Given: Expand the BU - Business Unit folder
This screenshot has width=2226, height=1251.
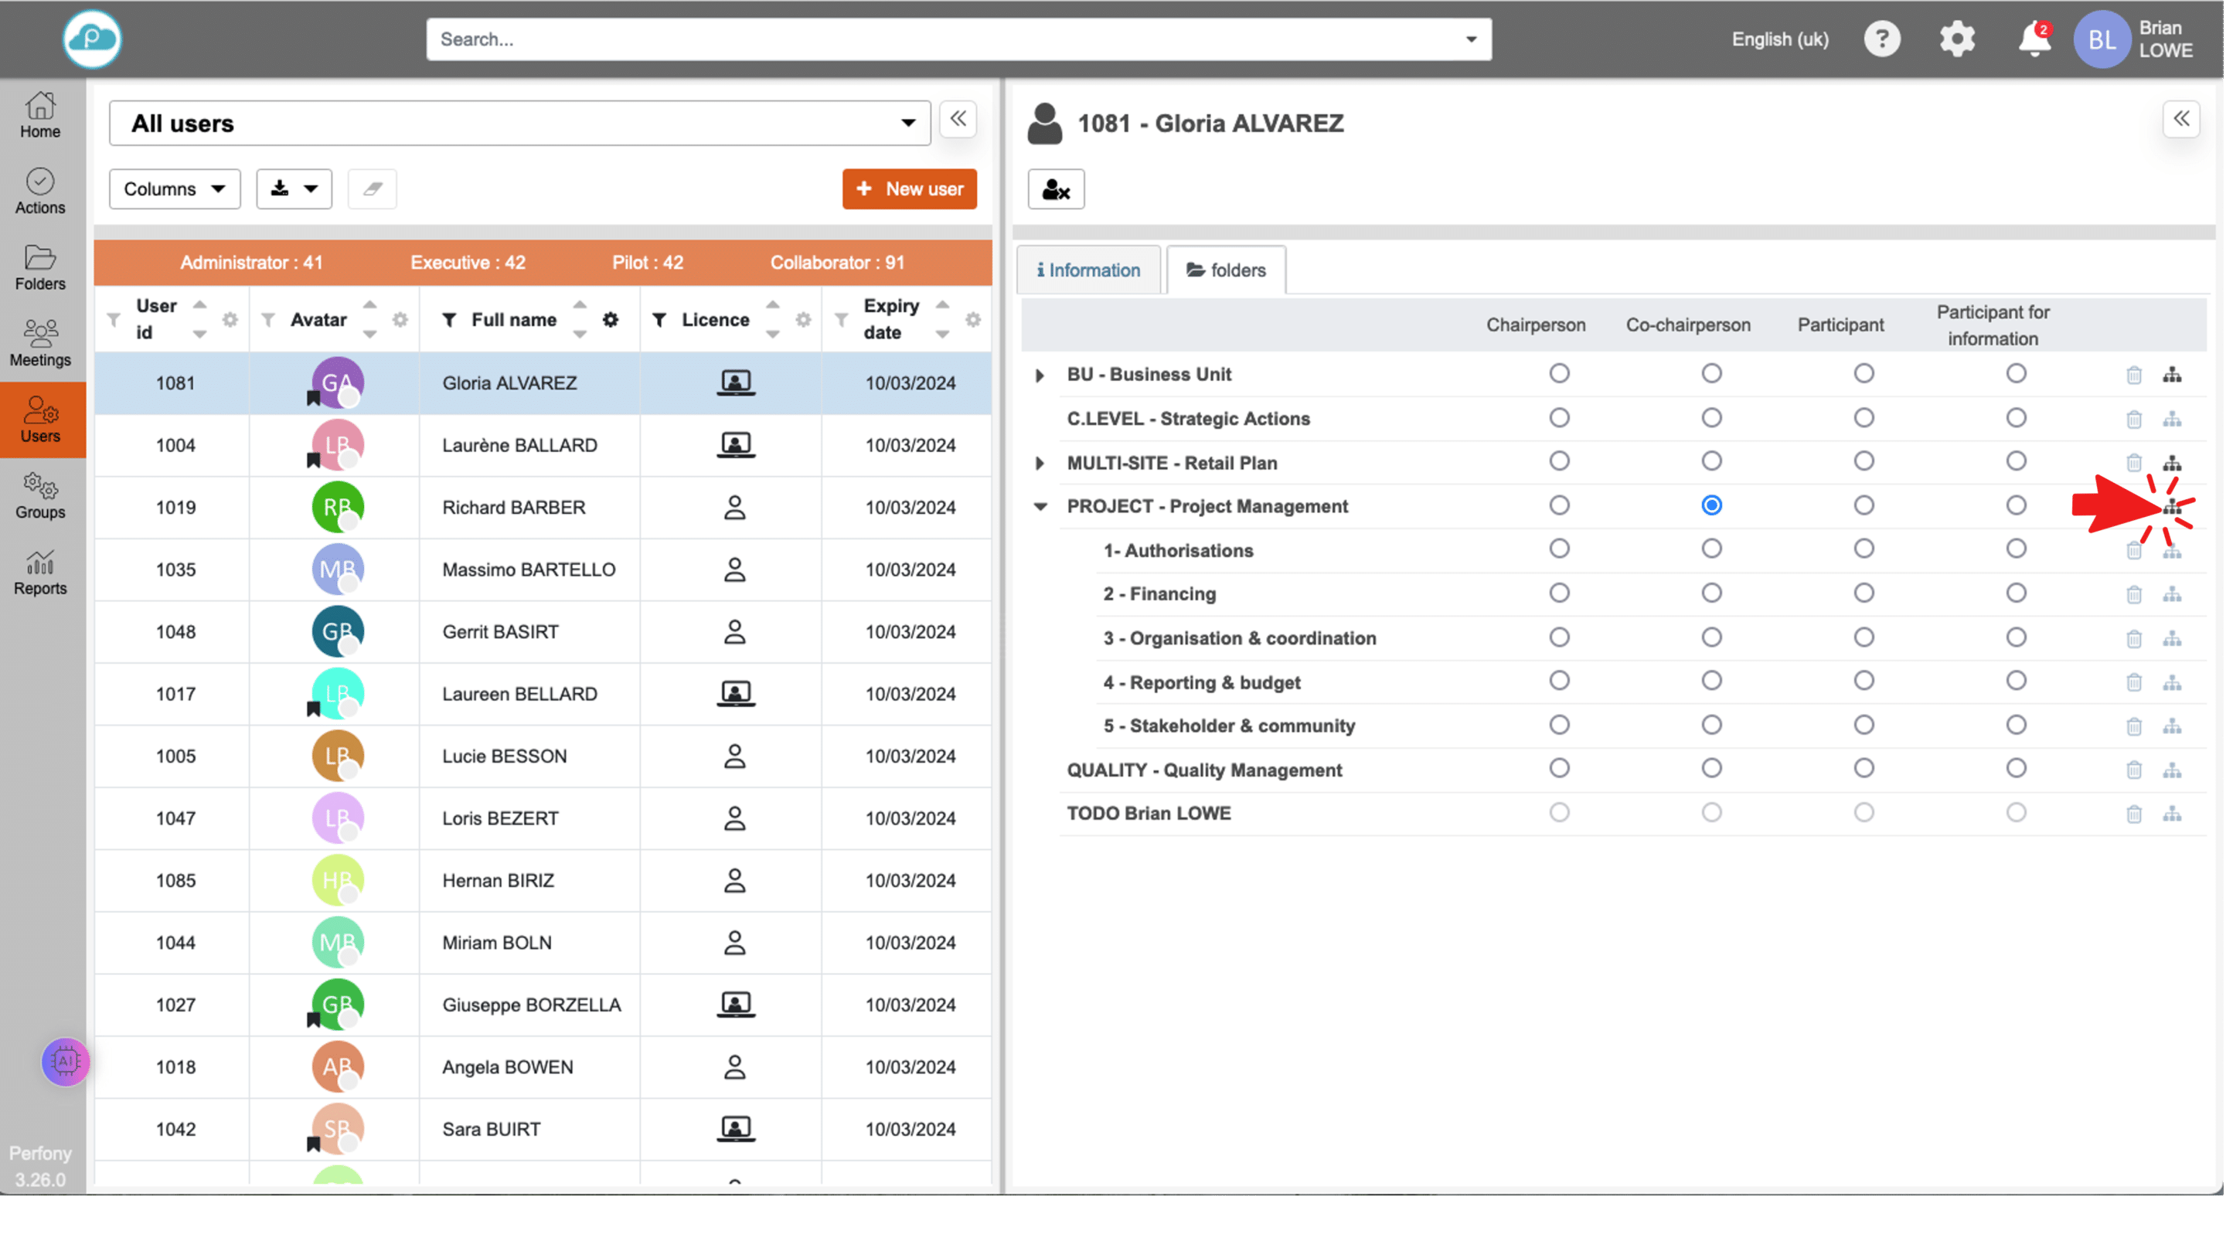Looking at the screenshot, I should [1040, 375].
